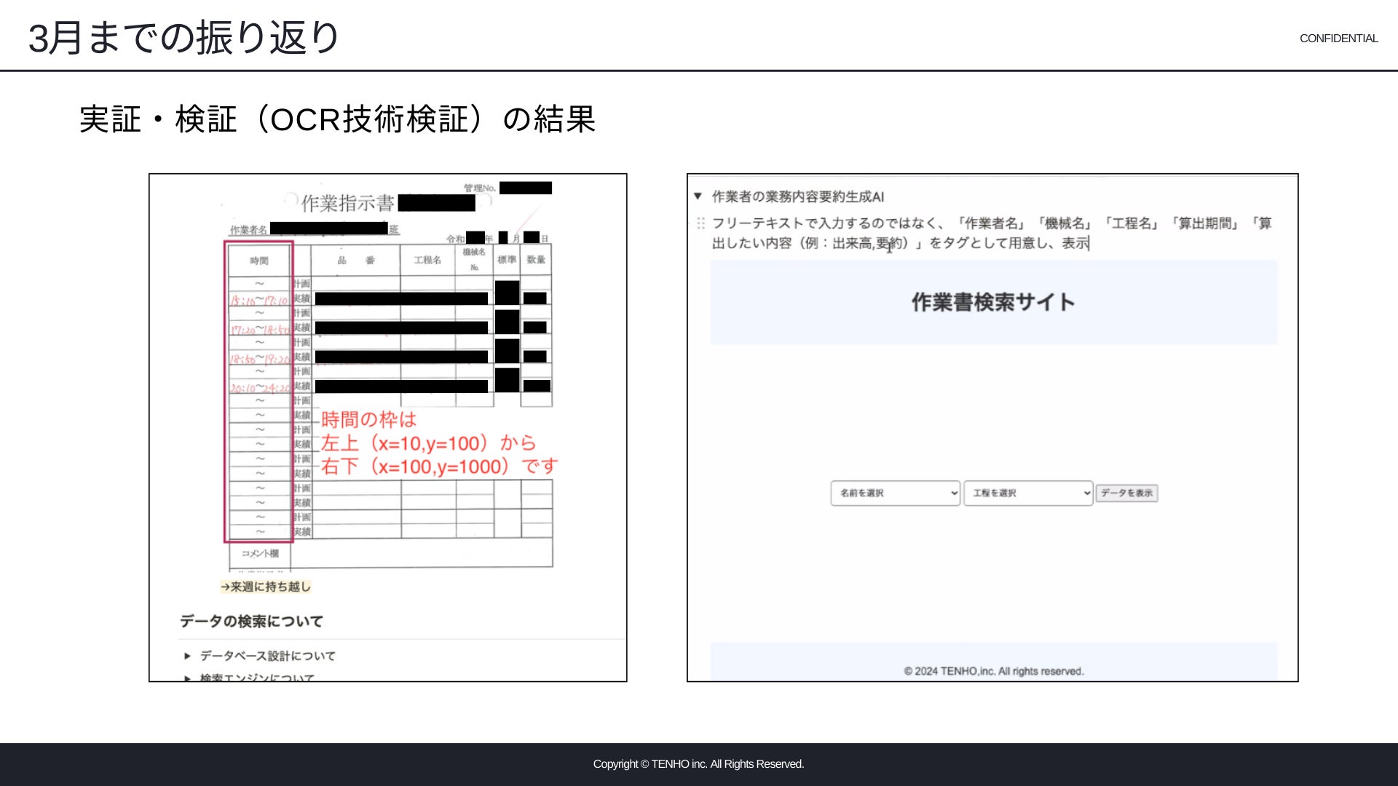This screenshot has height=786, width=1398.
Task: Click the 作業書検索サイト header banner
Action: [993, 303]
